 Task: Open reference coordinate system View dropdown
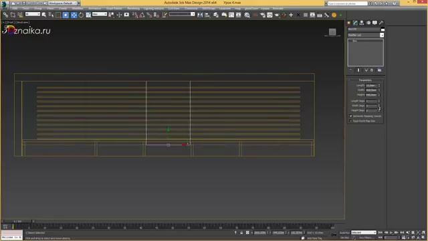100,14
